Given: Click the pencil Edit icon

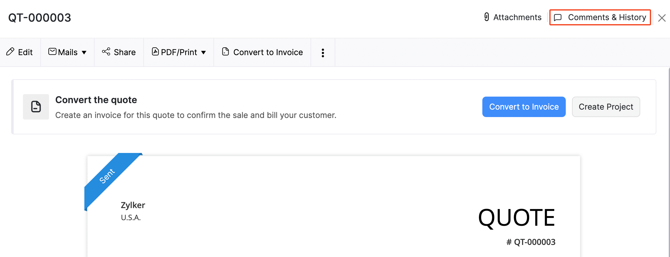Looking at the screenshot, I should coord(10,52).
